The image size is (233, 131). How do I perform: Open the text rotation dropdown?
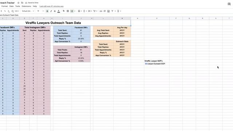point(95,11)
